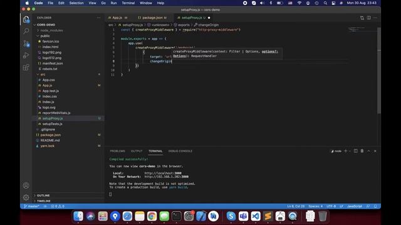The image size is (401, 225).
Task: Split the terminal panel
Action: coord(356,151)
